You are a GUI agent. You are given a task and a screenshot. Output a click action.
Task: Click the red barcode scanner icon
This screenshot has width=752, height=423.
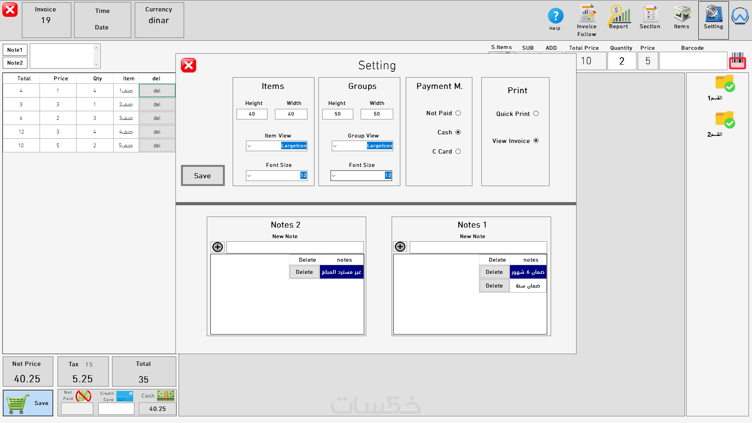[x=738, y=61]
